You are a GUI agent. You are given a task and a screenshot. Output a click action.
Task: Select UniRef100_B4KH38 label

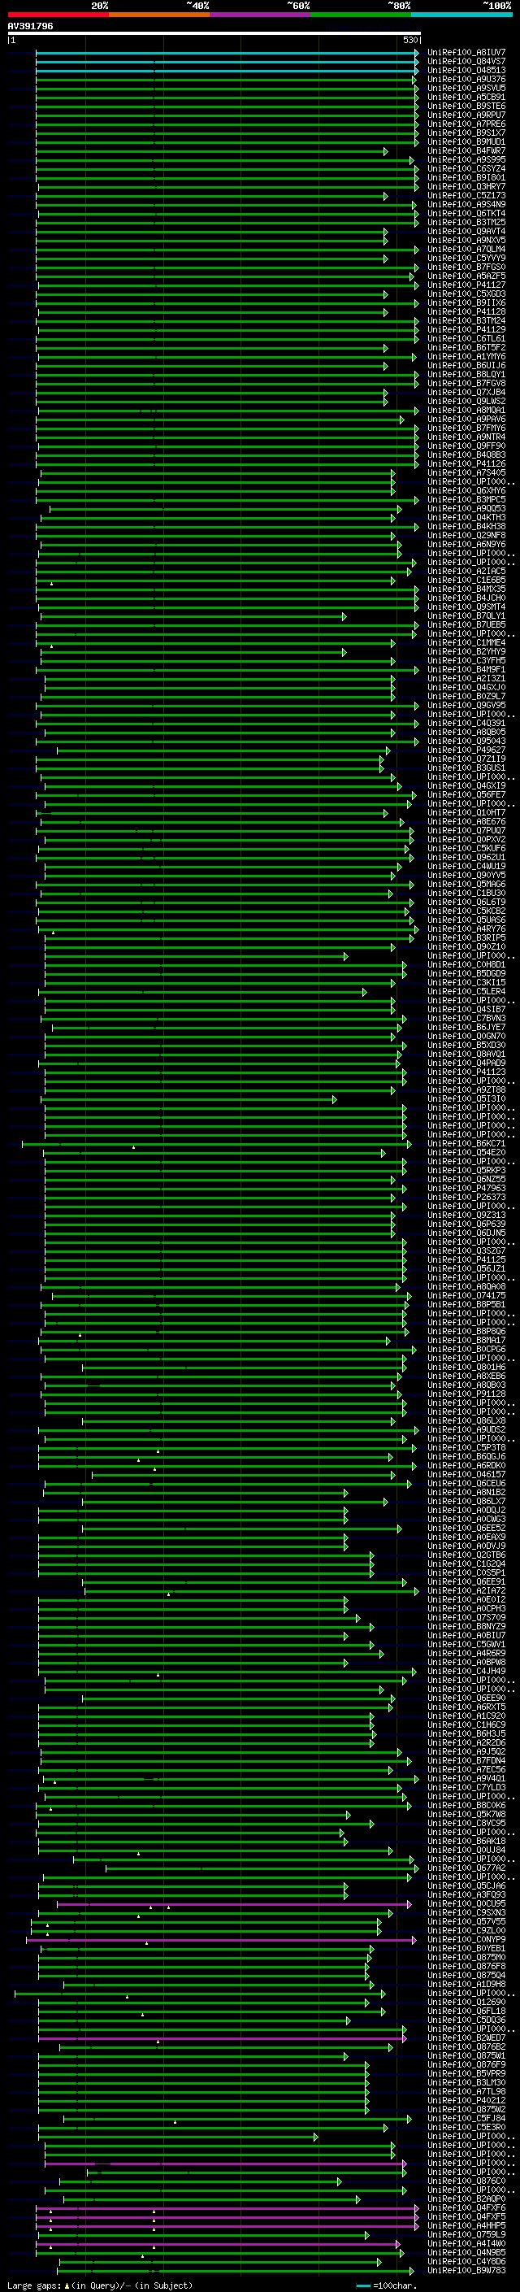466,527
